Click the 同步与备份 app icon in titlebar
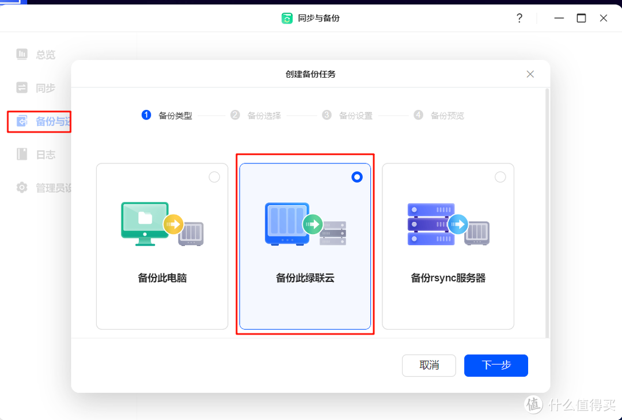The image size is (622, 420). (287, 18)
